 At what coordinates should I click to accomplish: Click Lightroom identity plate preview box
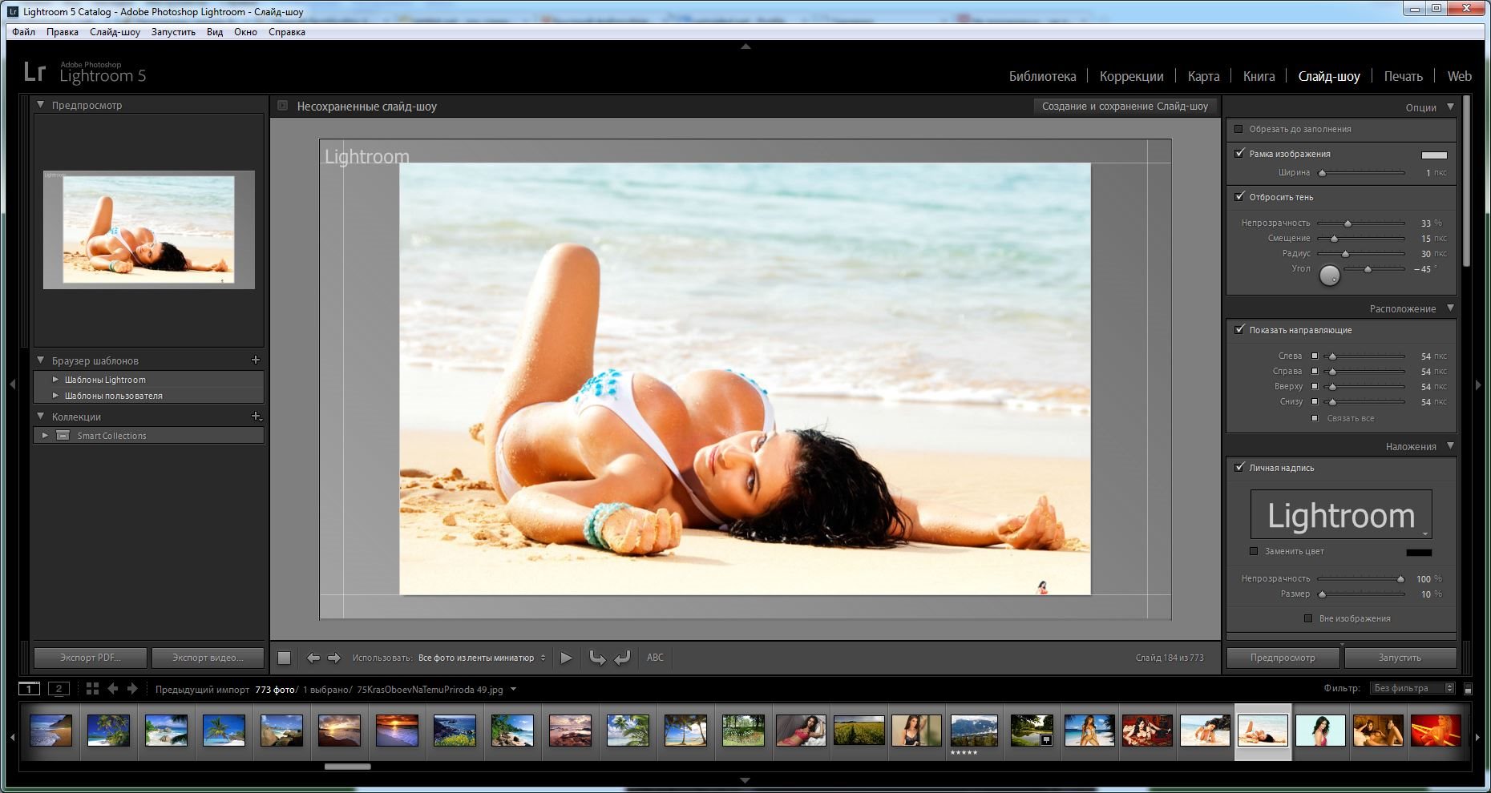click(1341, 514)
